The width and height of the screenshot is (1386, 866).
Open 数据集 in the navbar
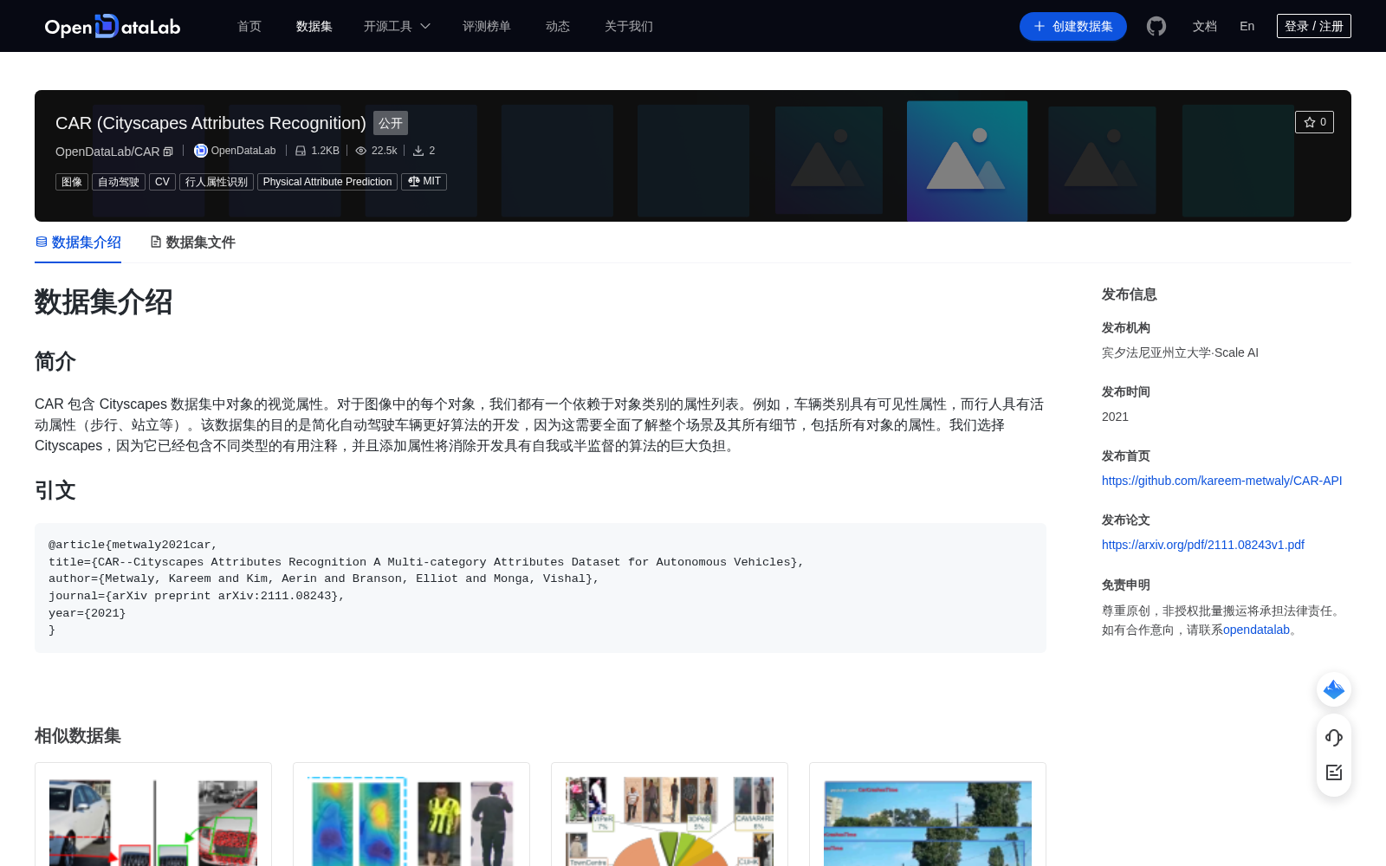pos(314,26)
